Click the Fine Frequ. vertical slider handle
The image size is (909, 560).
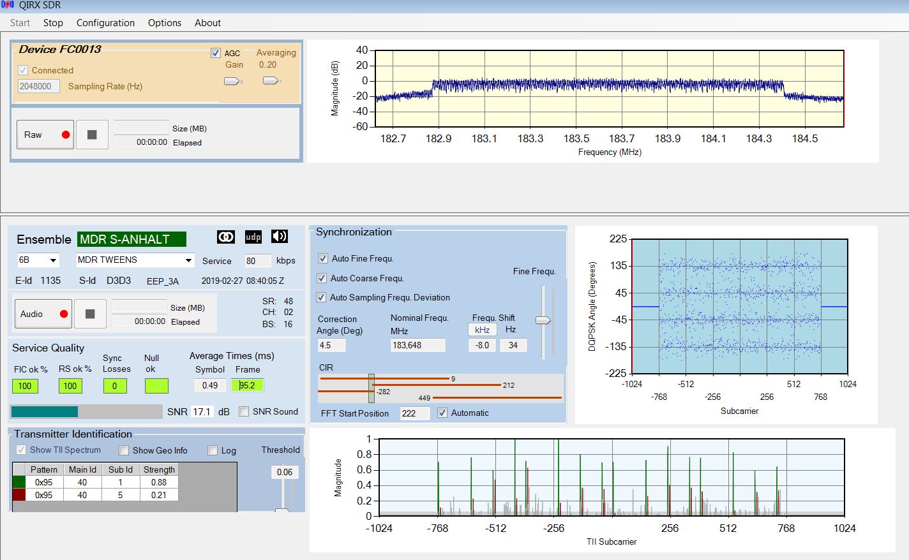click(x=543, y=320)
